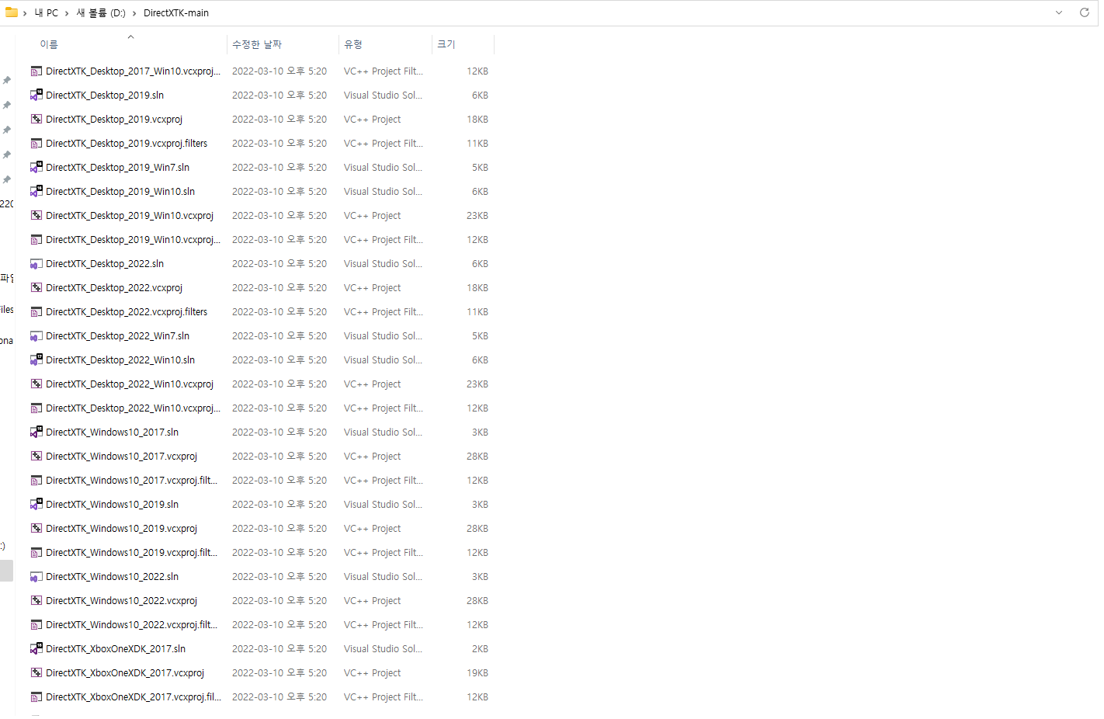Open the address bar history dropdown

[1059, 12]
